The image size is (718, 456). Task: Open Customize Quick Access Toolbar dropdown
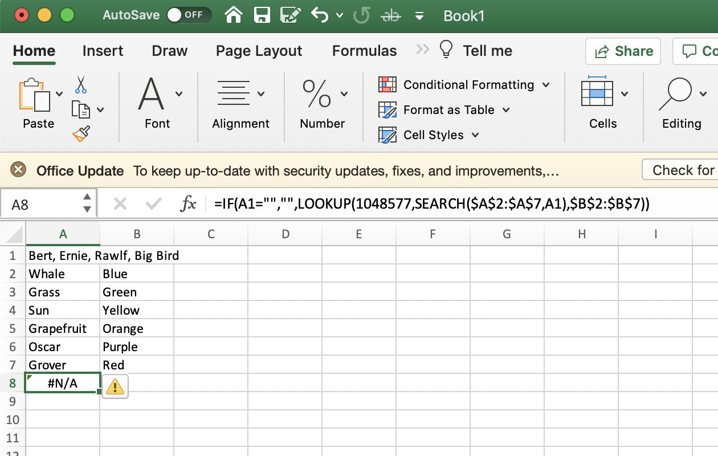pos(419,16)
